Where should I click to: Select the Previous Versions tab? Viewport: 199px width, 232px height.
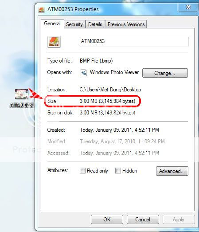click(x=126, y=24)
